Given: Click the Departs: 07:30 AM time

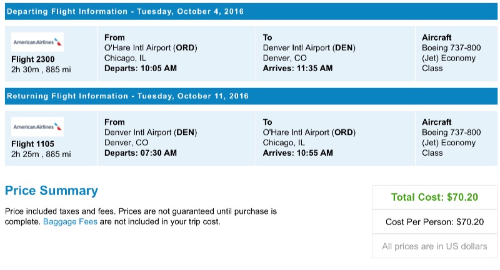Looking at the screenshot, I should [140, 153].
